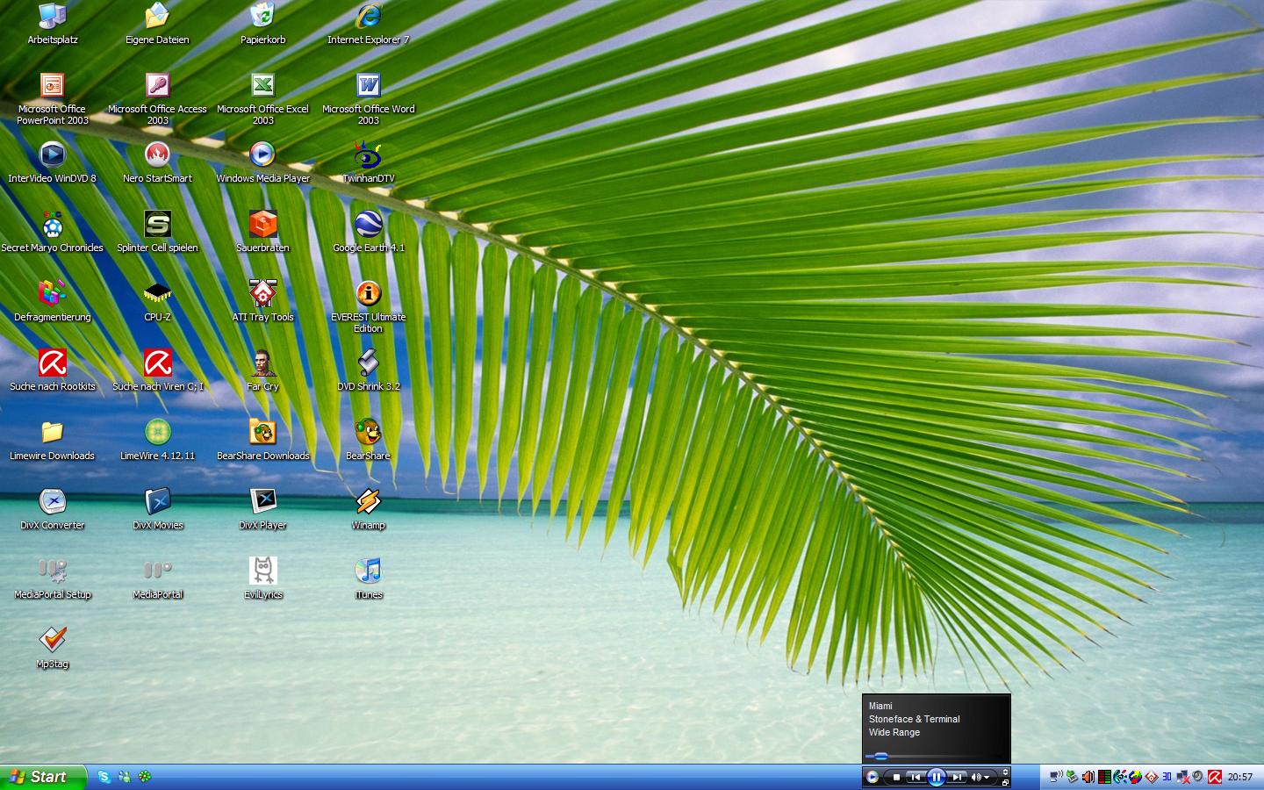The width and height of the screenshot is (1264, 790).
Task: Stop the track in the taskbar player
Action: [896, 777]
